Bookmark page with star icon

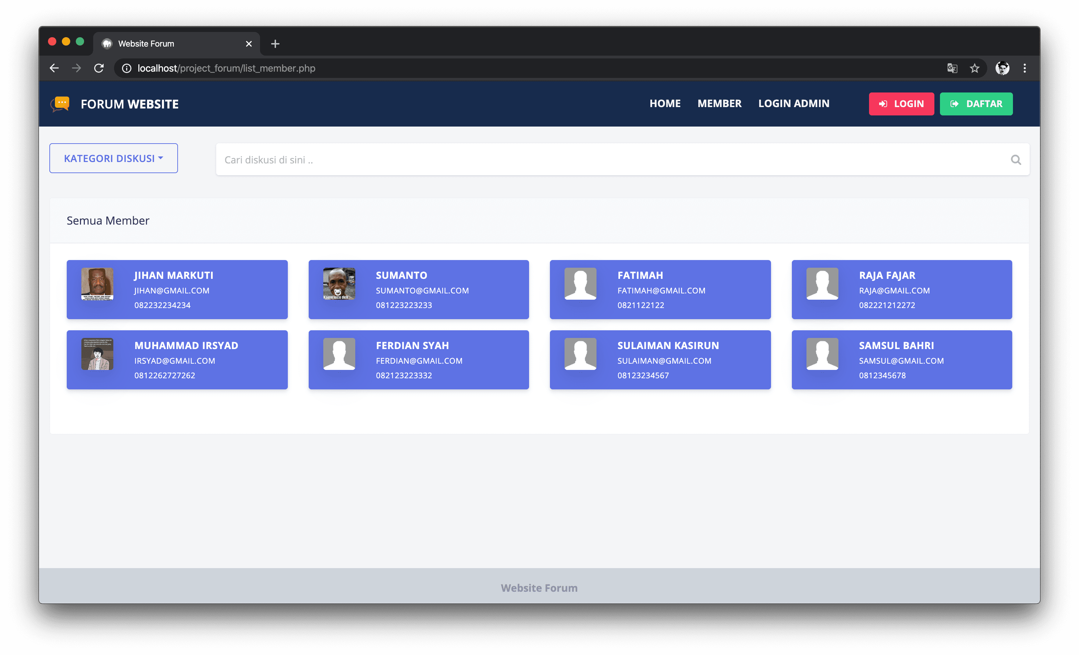974,68
